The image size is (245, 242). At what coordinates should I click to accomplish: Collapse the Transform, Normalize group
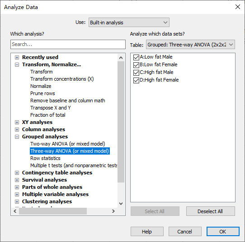tap(17, 64)
